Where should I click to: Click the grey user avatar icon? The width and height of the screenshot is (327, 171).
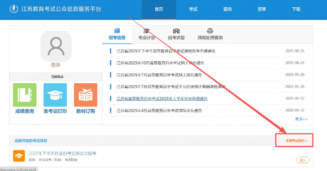56,46
